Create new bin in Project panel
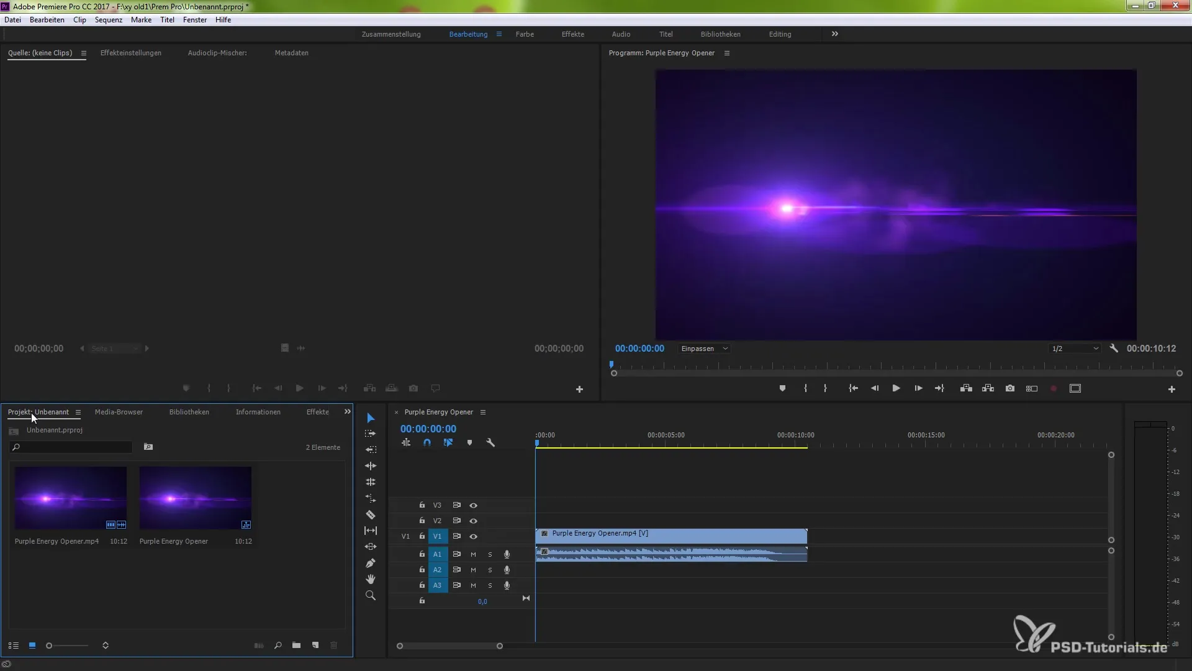1192x671 pixels. click(297, 646)
